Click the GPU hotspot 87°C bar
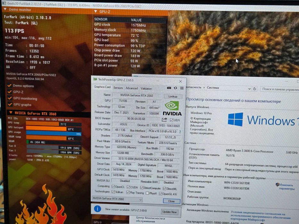299x224 pixels. [x=54, y=129]
